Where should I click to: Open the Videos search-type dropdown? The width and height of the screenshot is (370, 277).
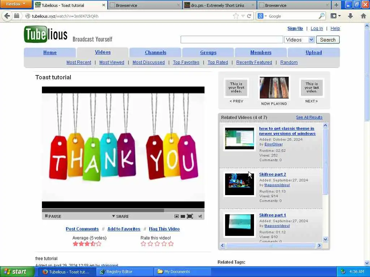[300, 40]
